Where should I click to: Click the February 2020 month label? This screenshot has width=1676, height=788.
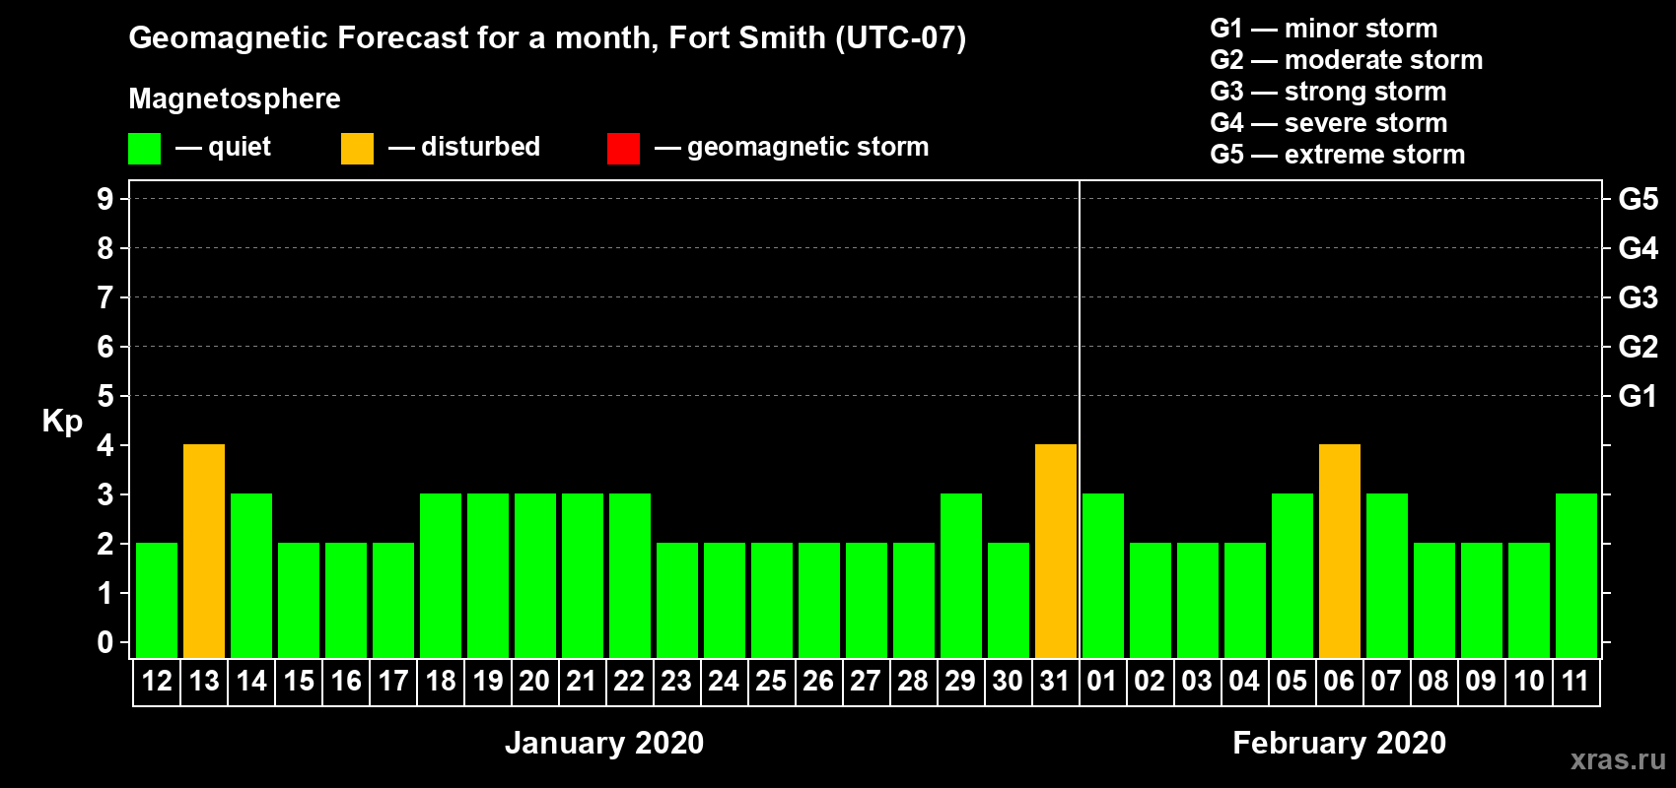[1340, 743]
